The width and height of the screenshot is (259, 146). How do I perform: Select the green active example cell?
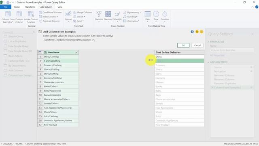[x=179, y=61]
